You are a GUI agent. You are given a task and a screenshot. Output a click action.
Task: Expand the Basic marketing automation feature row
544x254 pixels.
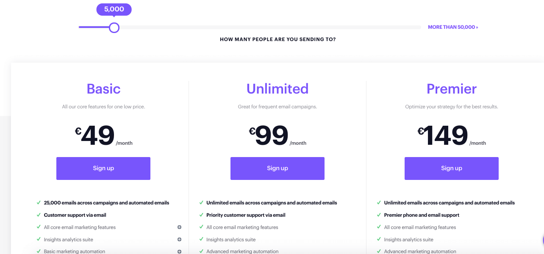[x=109, y=251]
